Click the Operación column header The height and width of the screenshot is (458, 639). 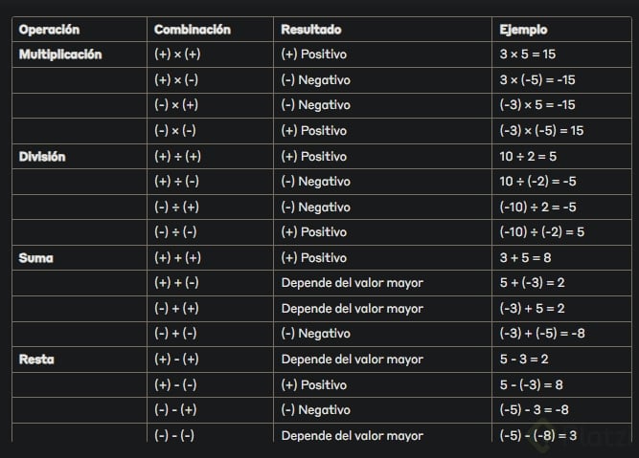(x=49, y=30)
